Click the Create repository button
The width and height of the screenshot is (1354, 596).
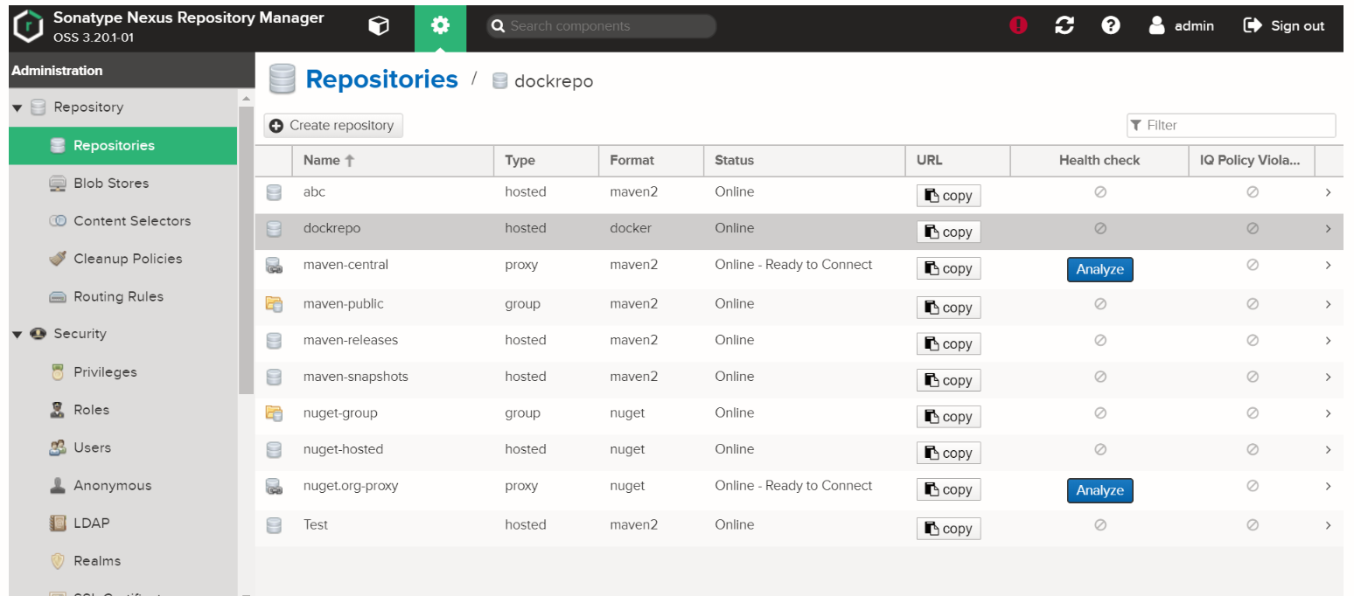[333, 126]
